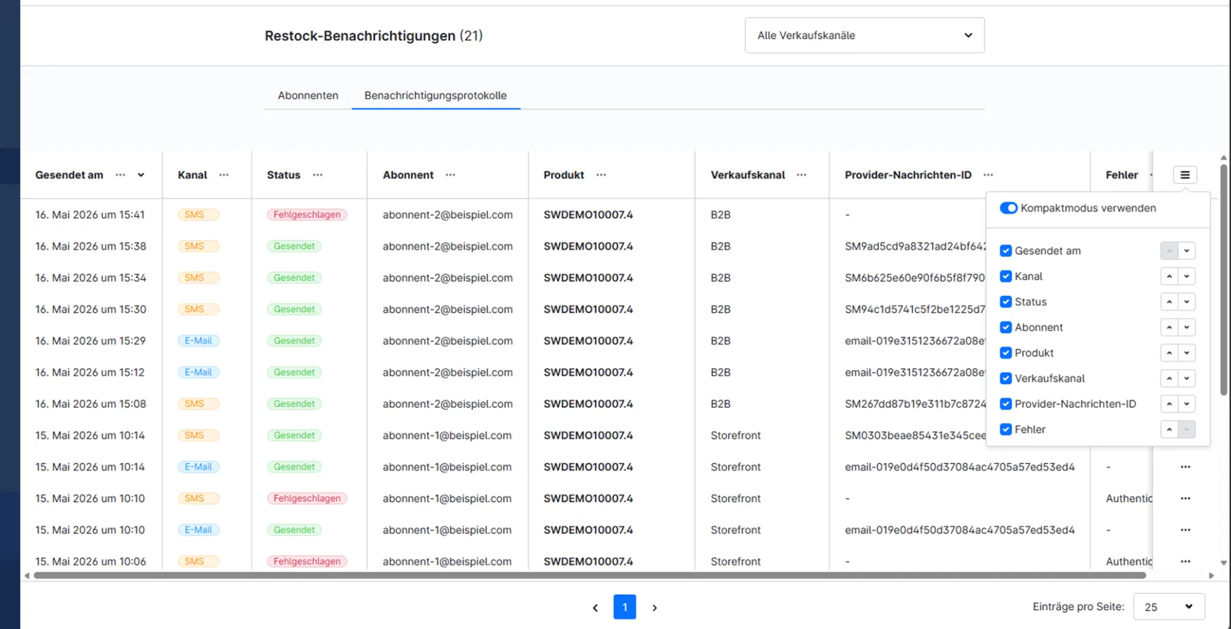The height and width of the screenshot is (629, 1231).
Task: Click the horizontal table scrollbar
Action: click(x=590, y=575)
